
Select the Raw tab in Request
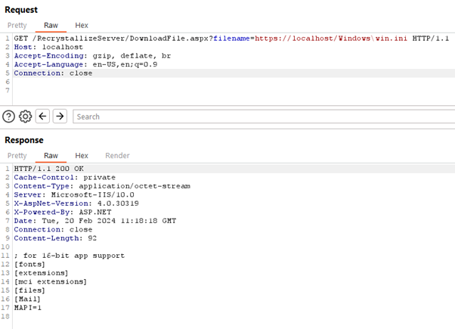tap(51, 25)
